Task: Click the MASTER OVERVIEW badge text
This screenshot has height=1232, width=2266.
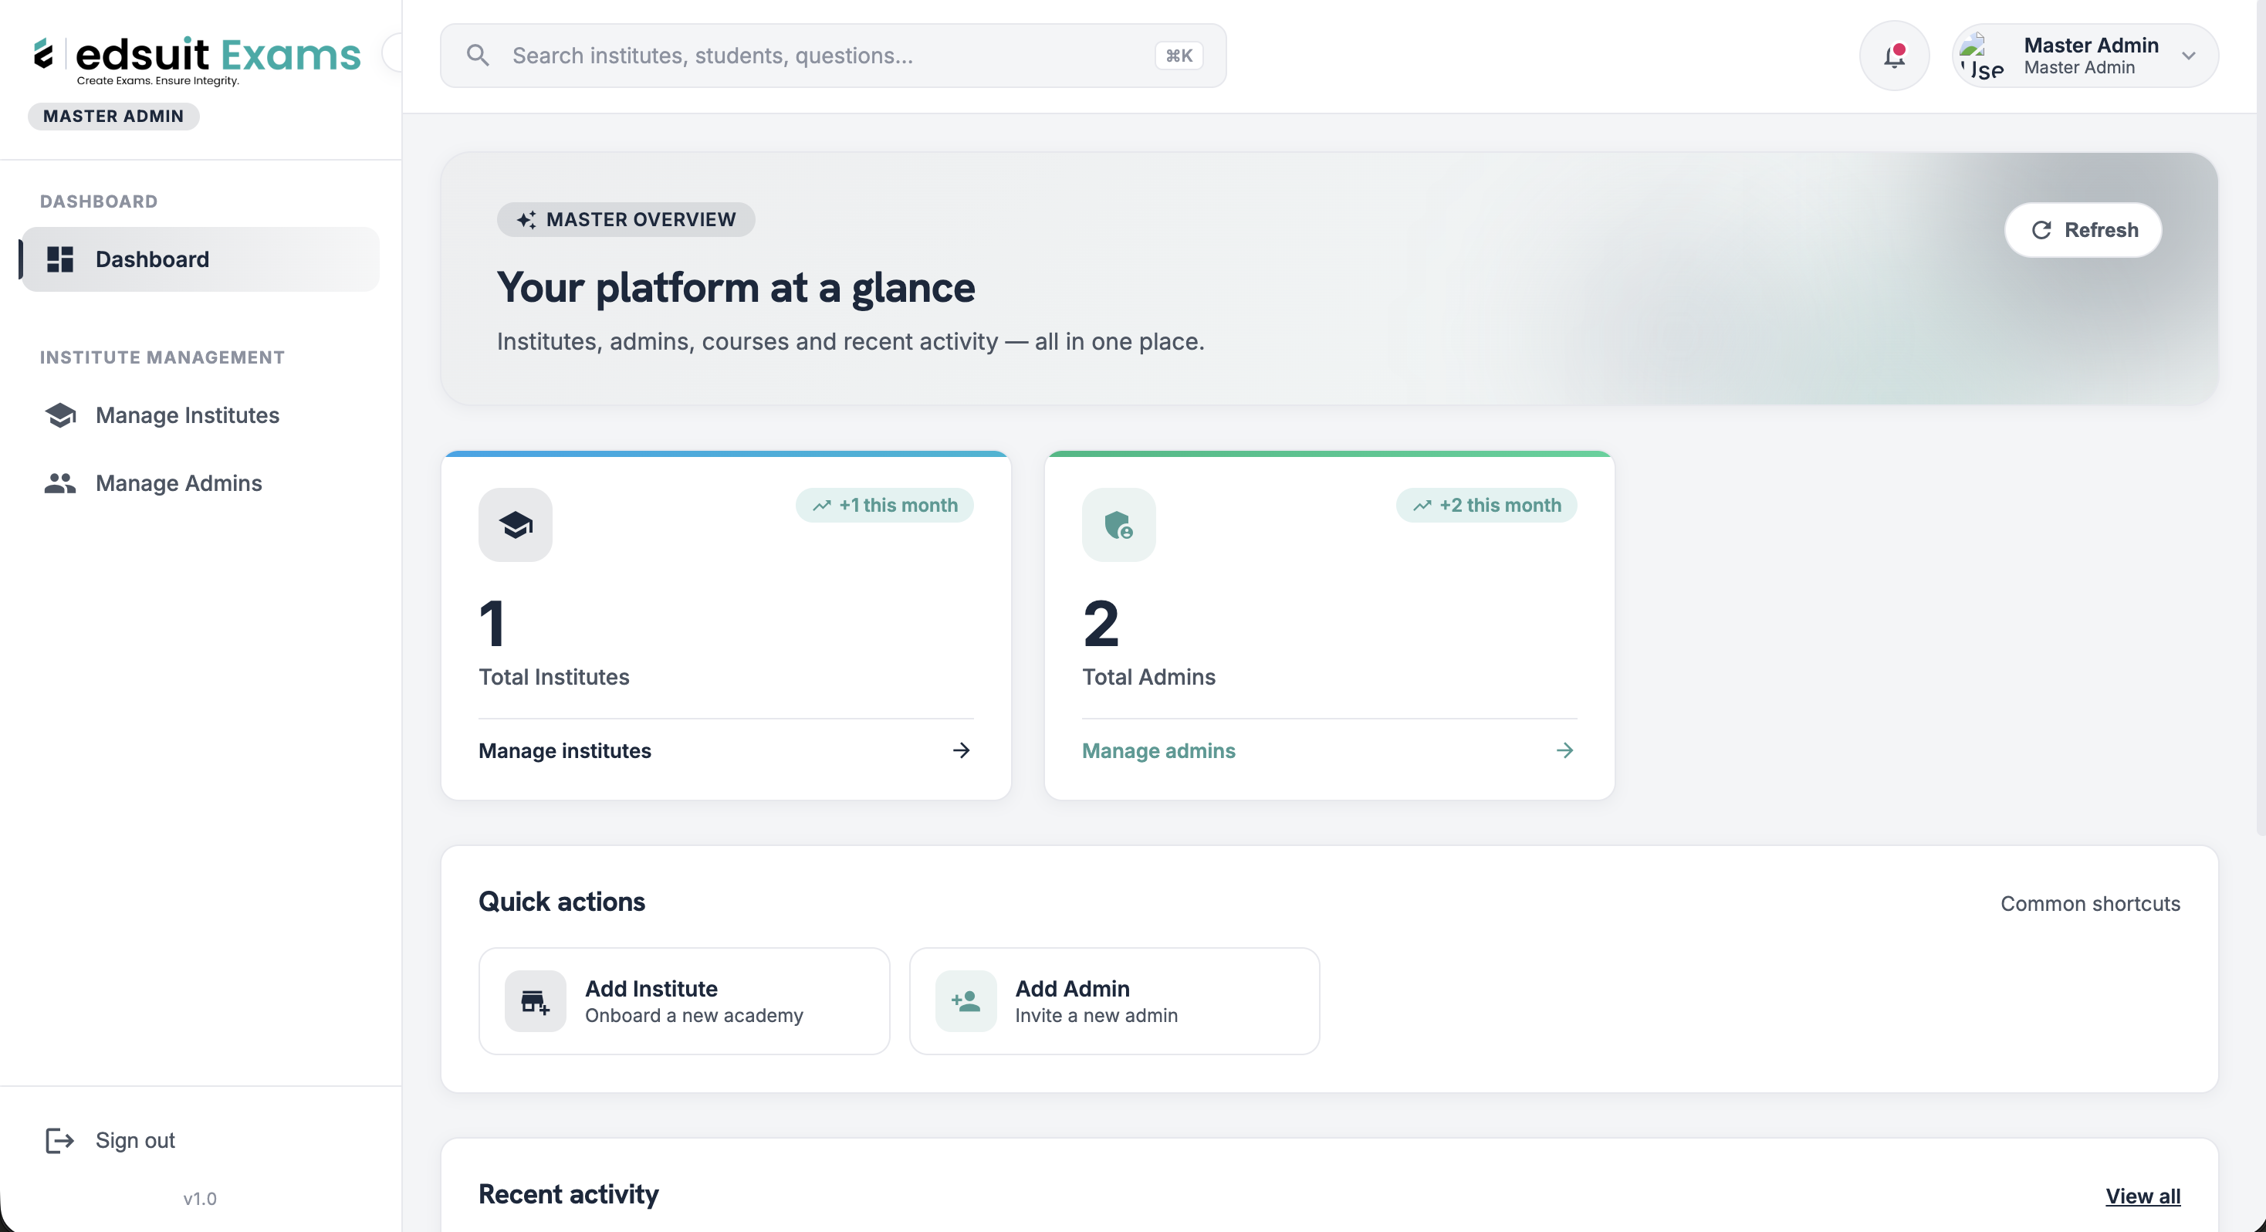Action: click(641, 220)
